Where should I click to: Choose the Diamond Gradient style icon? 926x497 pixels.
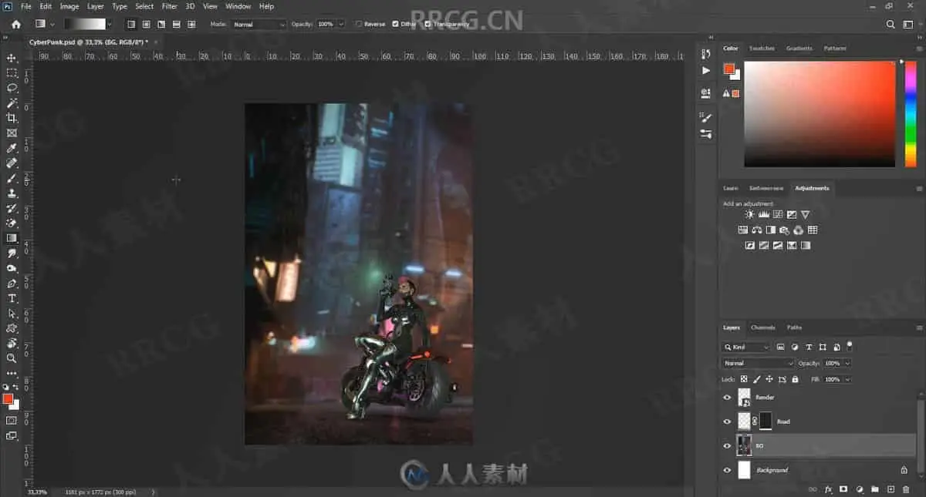coord(191,24)
